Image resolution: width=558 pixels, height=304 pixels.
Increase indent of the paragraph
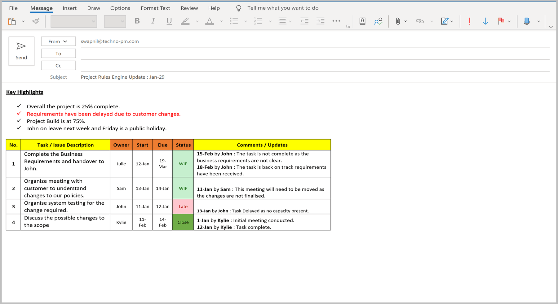[320, 21]
